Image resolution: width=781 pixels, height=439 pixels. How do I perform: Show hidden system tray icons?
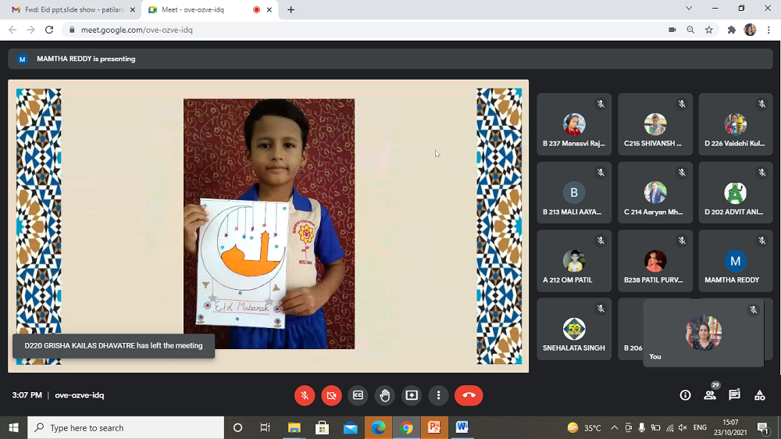pos(614,428)
